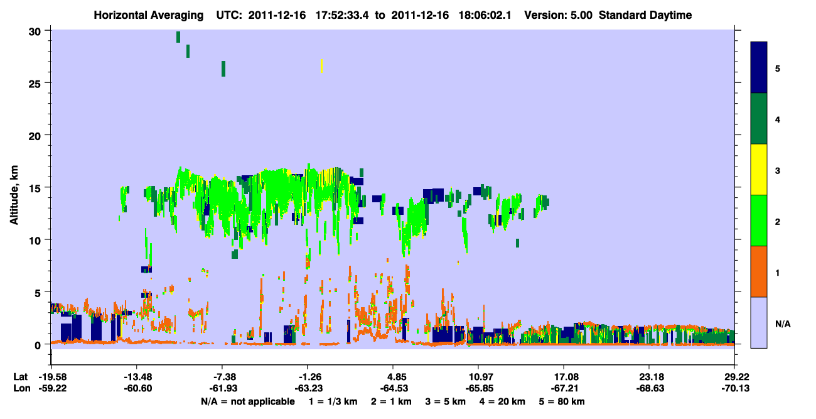Image resolution: width=816 pixels, height=419 pixels.
Task: Click the colorbar label '4'
Action: coord(778,119)
